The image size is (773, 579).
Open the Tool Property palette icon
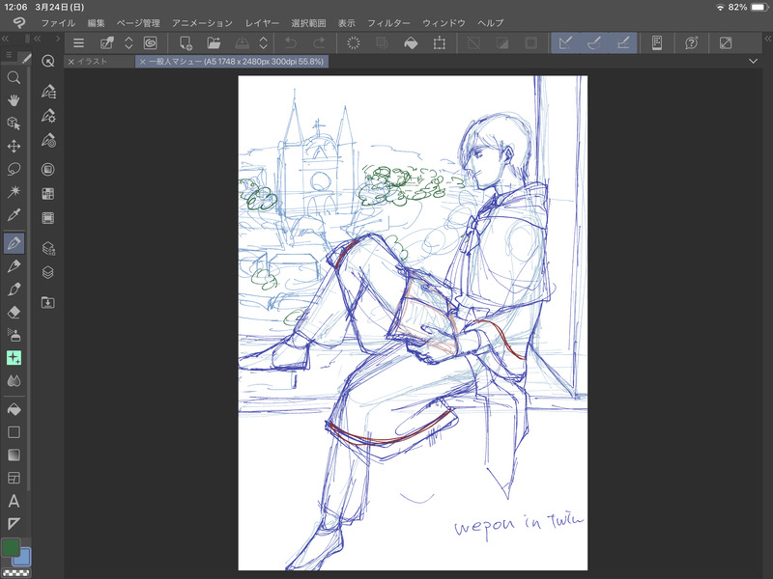(47, 116)
